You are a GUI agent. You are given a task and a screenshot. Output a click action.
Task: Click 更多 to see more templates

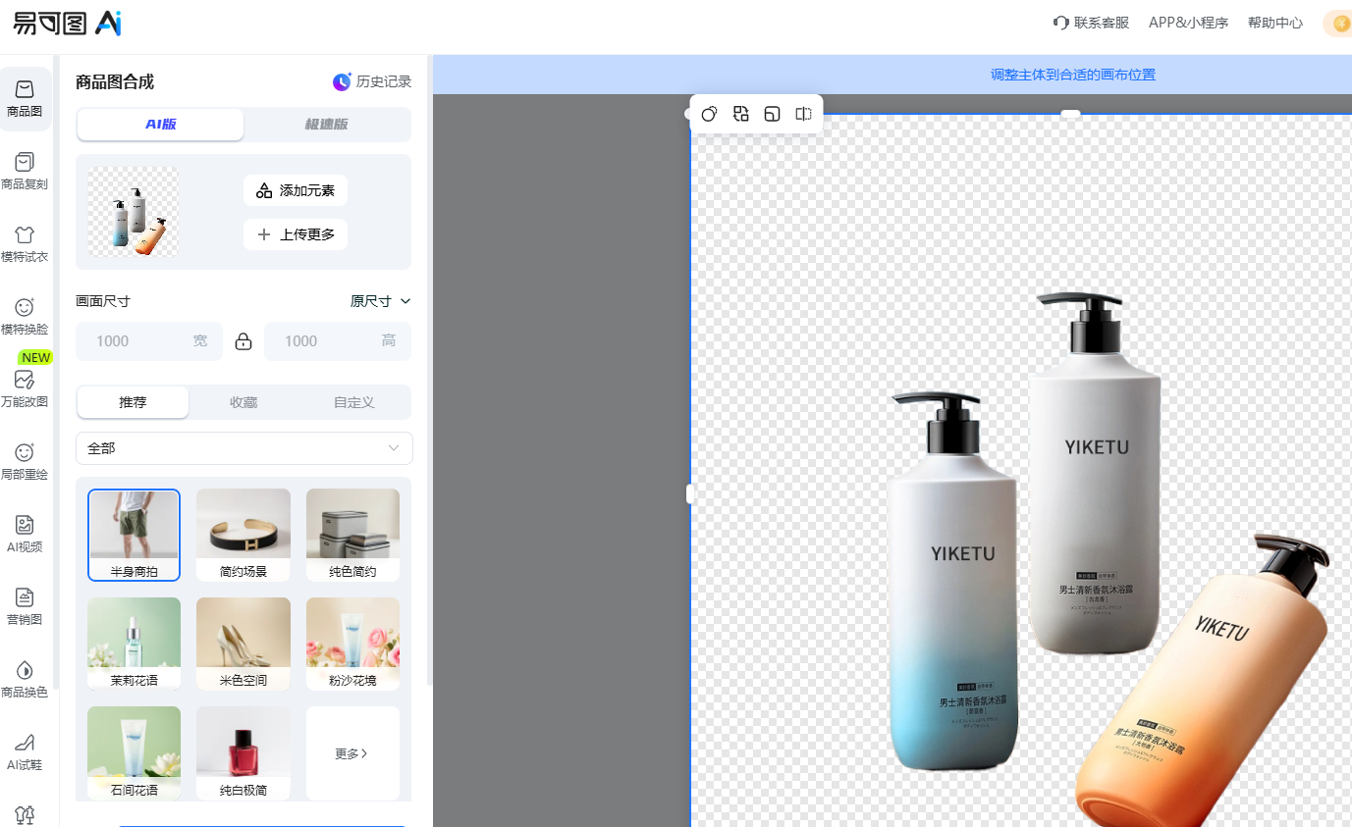click(x=352, y=753)
